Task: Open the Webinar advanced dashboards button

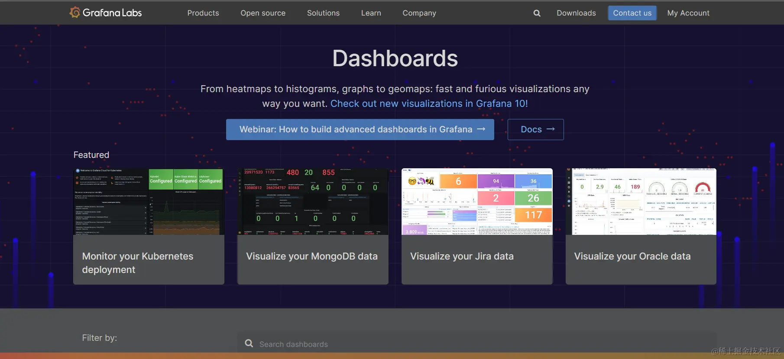Action: pos(360,129)
